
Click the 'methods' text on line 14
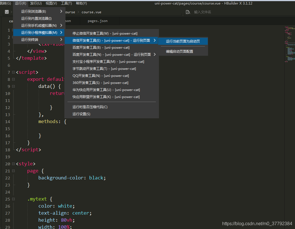click(x=48, y=122)
